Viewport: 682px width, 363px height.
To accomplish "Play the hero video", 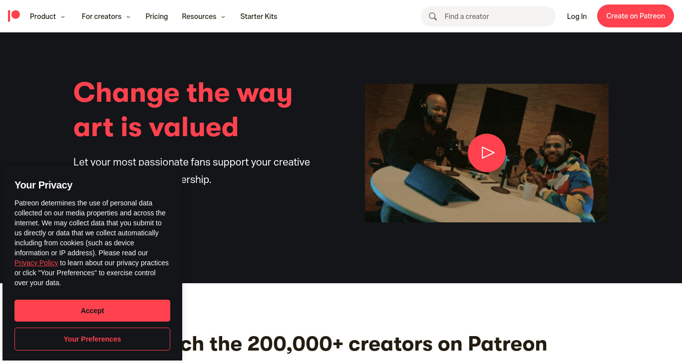I will pos(487,153).
